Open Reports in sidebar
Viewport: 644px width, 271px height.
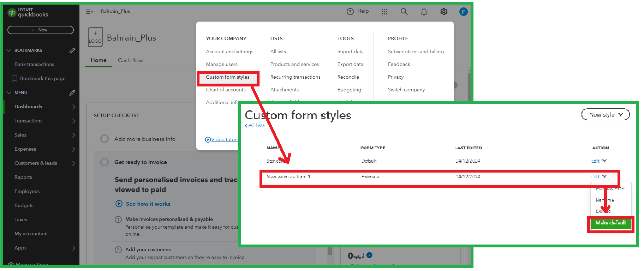click(x=23, y=177)
